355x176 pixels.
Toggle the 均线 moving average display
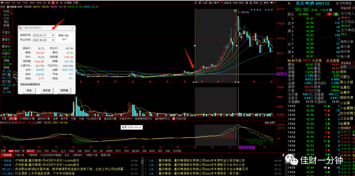click(x=235, y=3)
